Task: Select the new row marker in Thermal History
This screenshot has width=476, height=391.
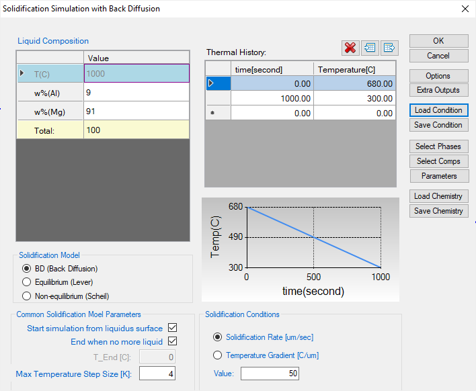Action: pyautogui.click(x=212, y=114)
